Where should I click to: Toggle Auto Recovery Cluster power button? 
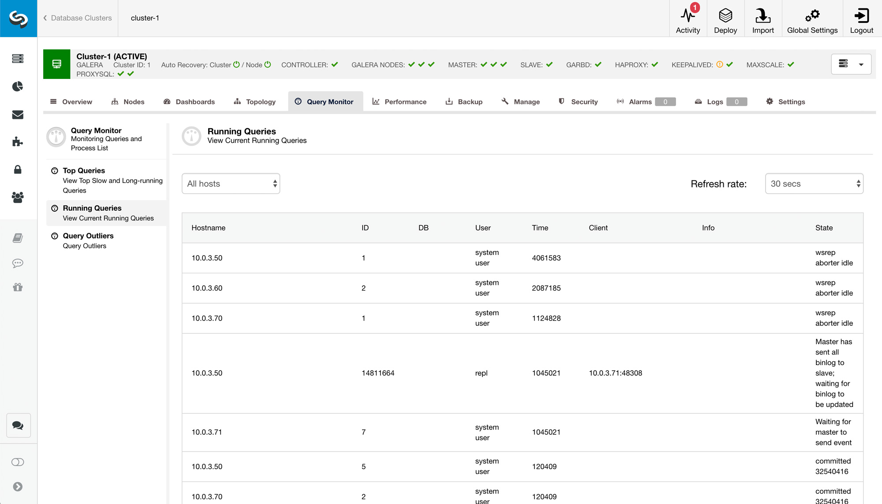tap(236, 64)
